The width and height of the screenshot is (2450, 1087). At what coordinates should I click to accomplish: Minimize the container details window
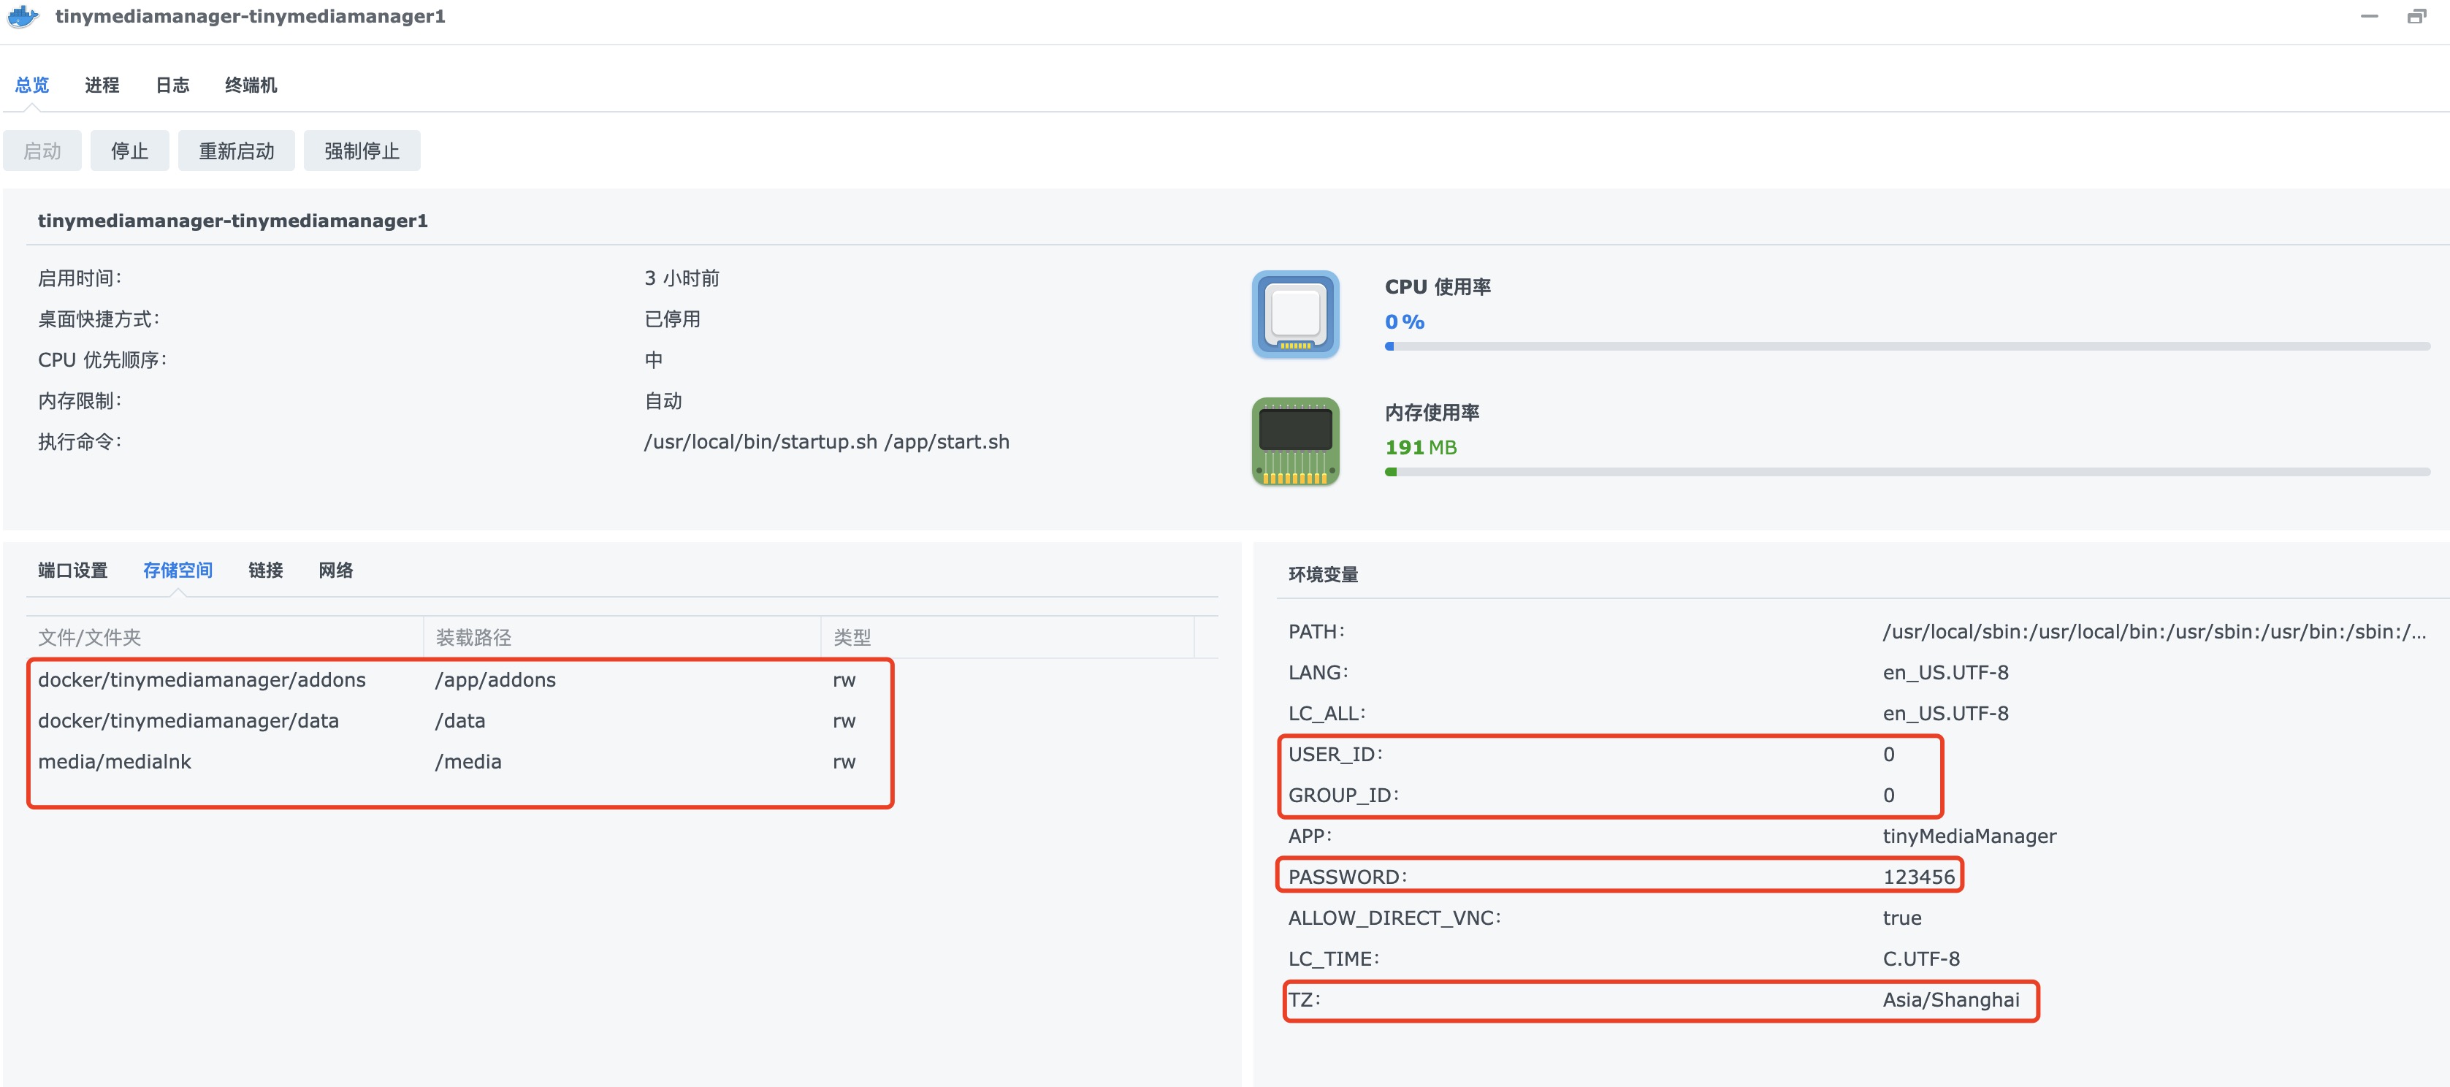pyautogui.click(x=2369, y=16)
